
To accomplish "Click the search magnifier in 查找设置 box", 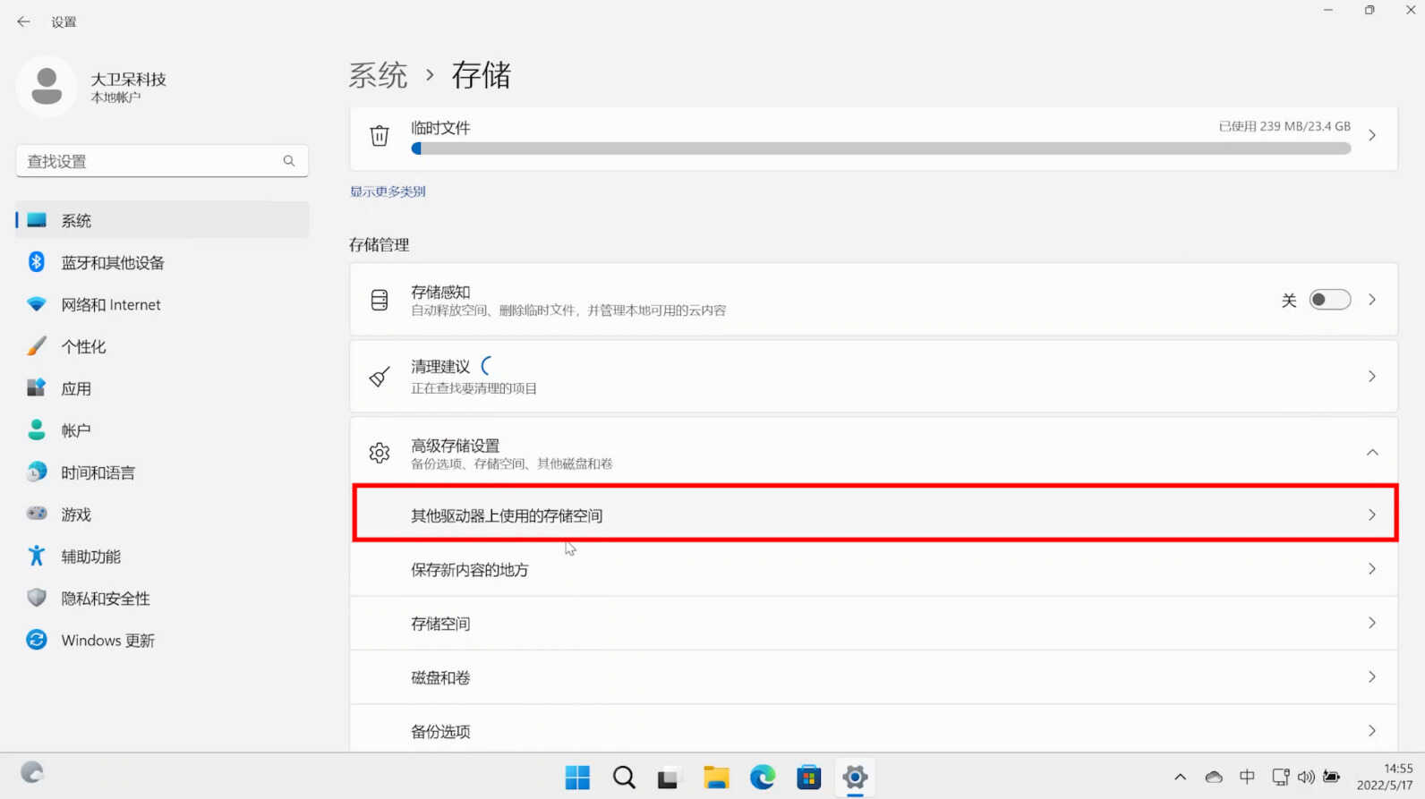I will tap(288, 161).
